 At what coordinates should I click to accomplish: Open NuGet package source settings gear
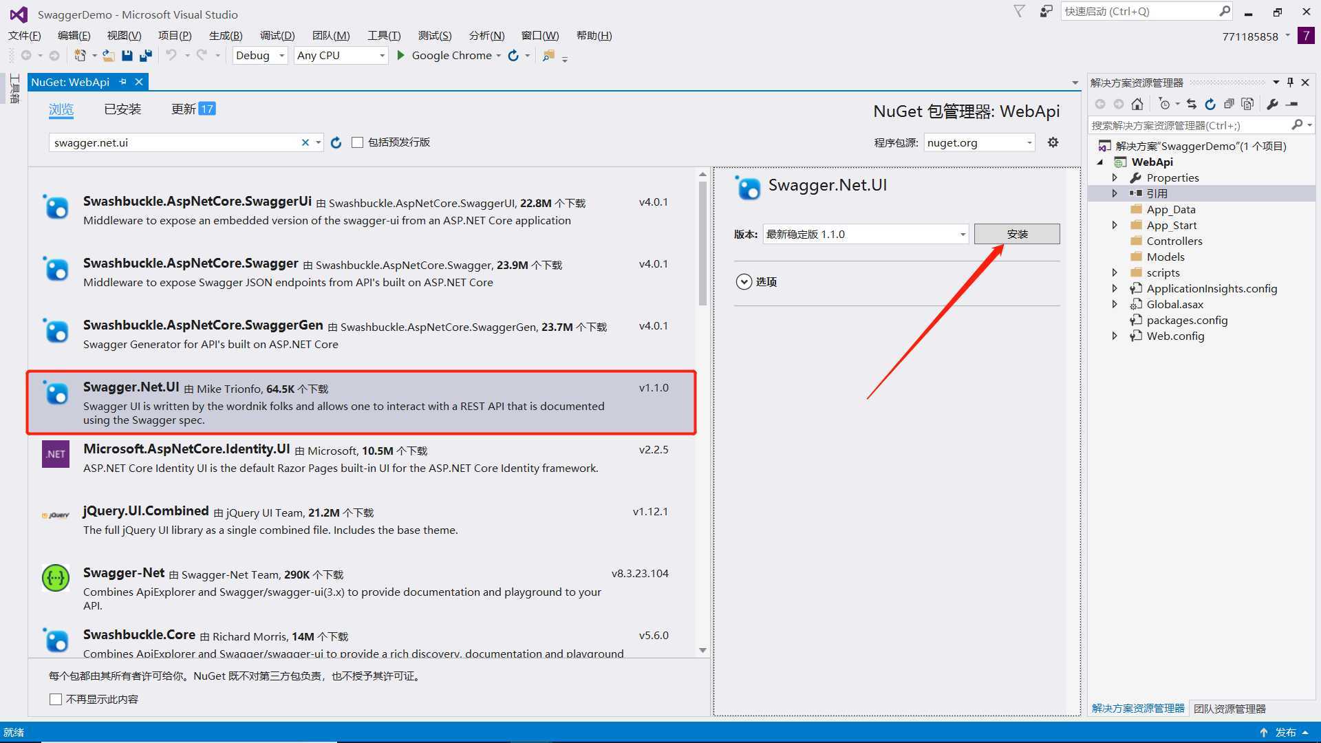tap(1053, 142)
